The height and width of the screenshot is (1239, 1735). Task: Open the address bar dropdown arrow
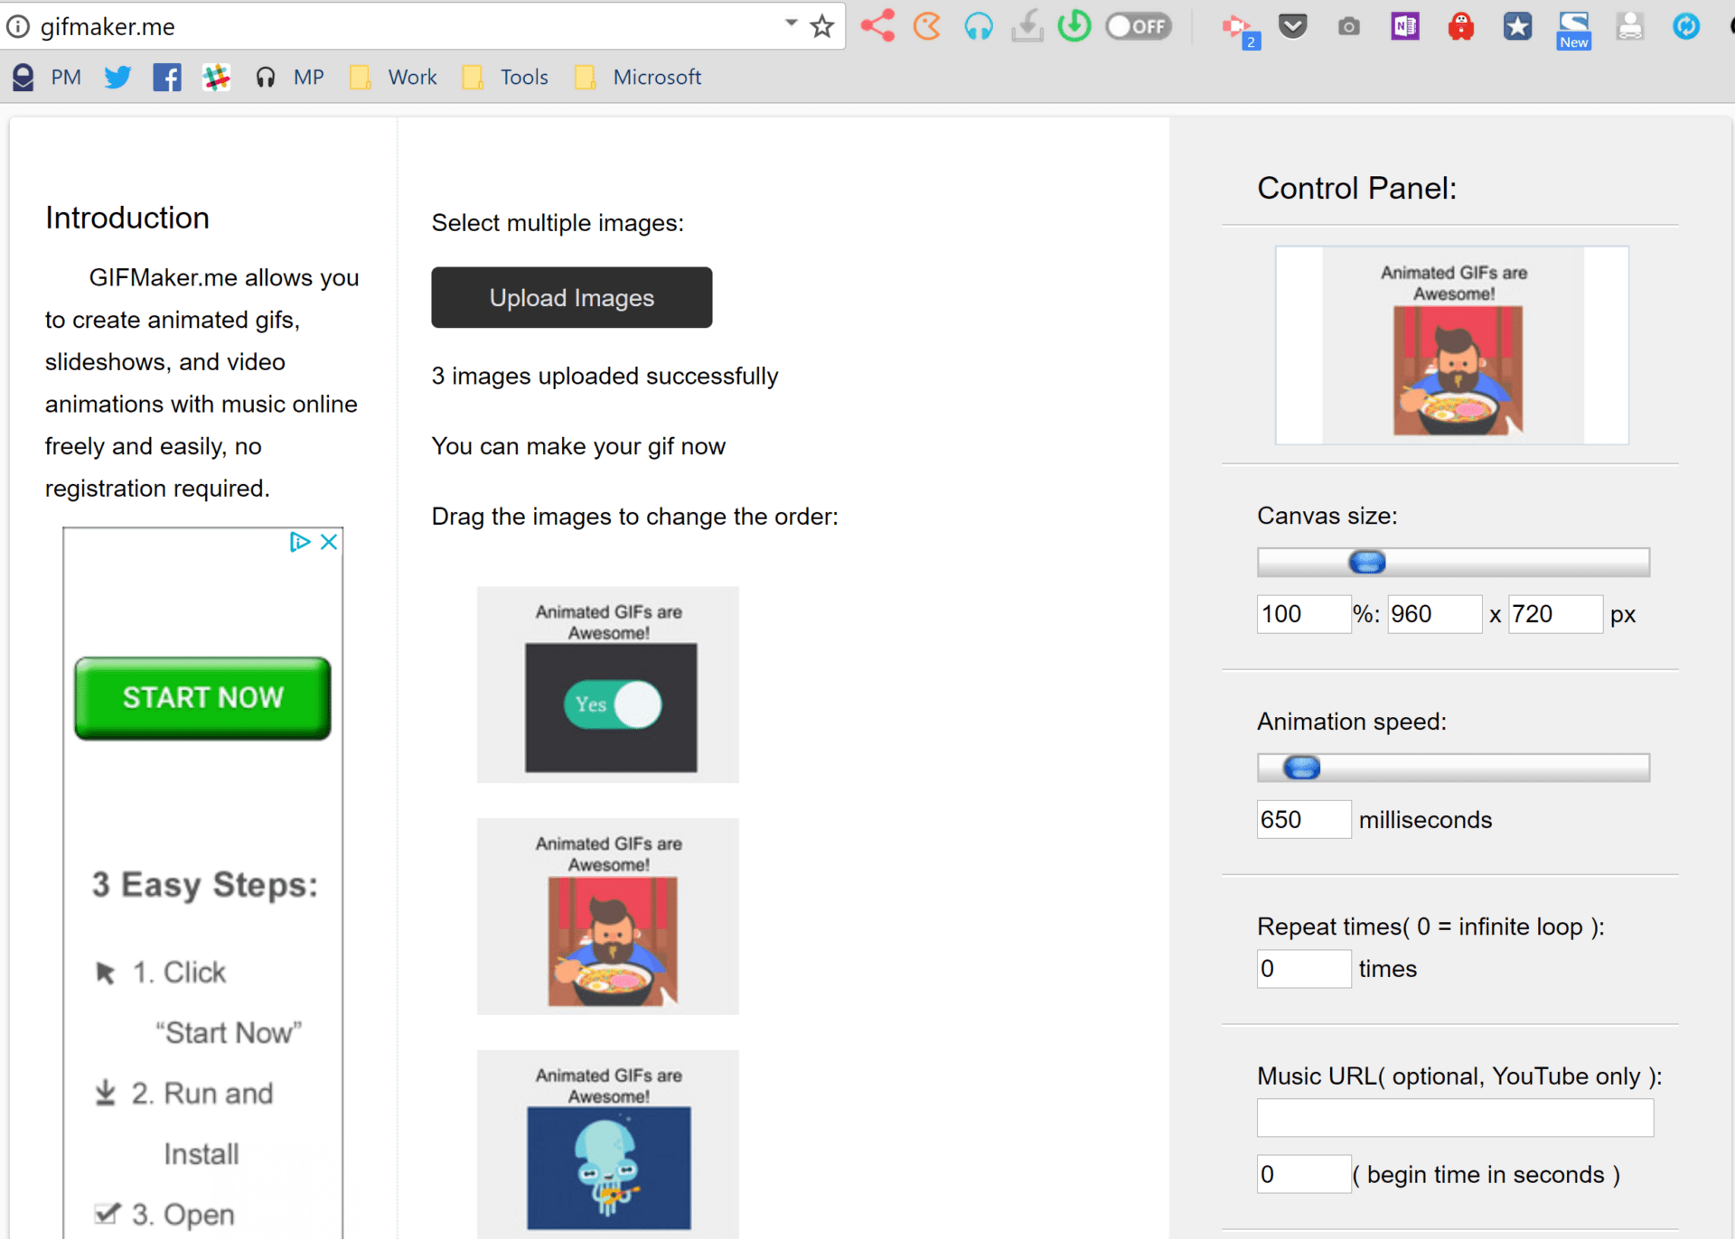[790, 24]
